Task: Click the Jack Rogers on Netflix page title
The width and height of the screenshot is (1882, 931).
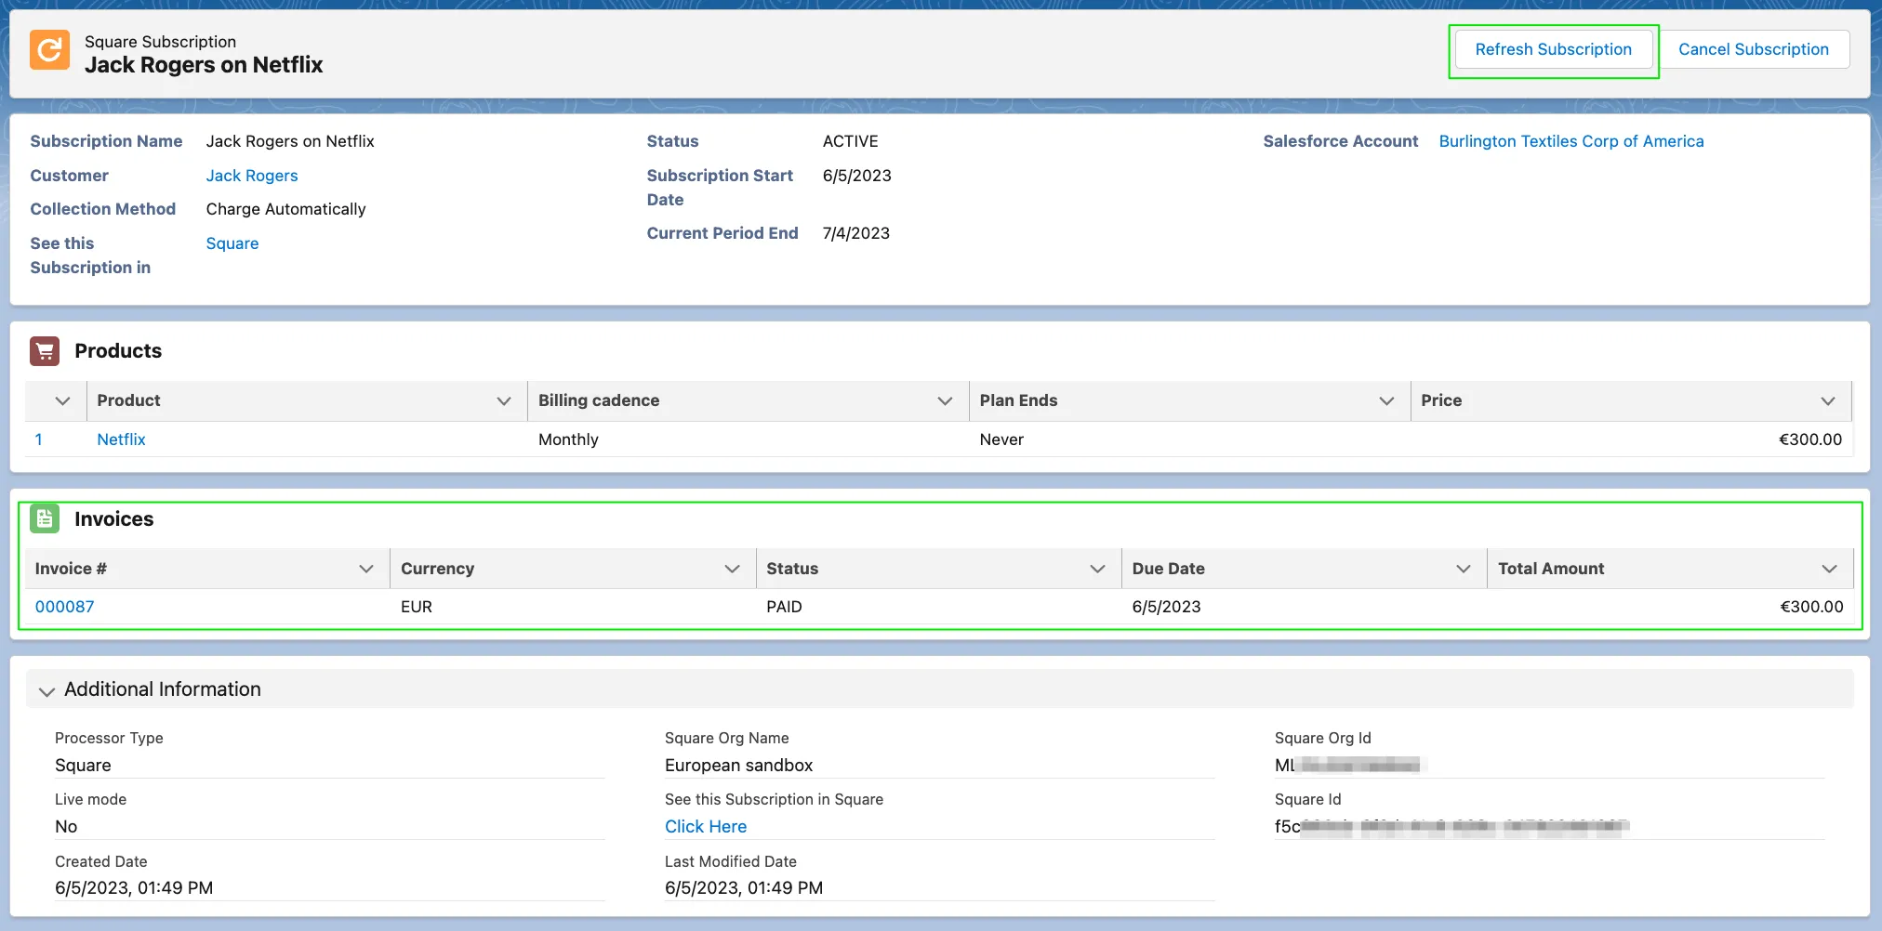Action: (x=204, y=65)
